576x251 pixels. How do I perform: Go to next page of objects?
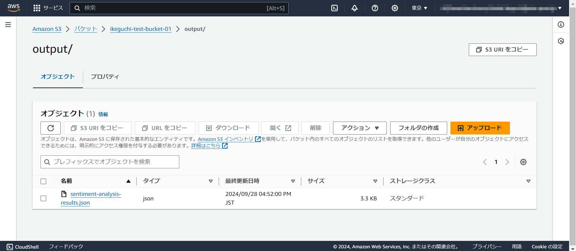pyautogui.click(x=507, y=162)
